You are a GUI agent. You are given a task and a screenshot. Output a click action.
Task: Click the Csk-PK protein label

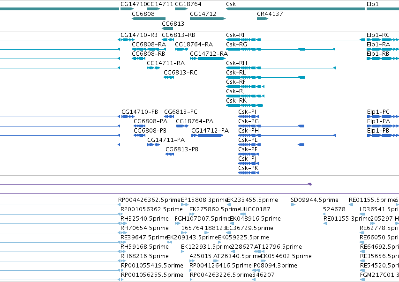[248, 169]
